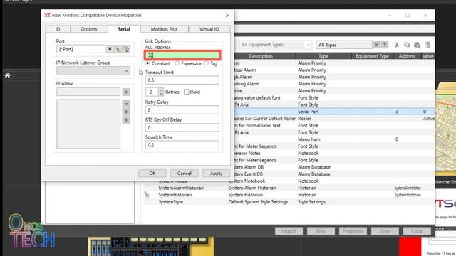Click the Home icon on the left bar
Image resolution: width=456 pixels, height=256 pixels.
click(x=8, y=75)
